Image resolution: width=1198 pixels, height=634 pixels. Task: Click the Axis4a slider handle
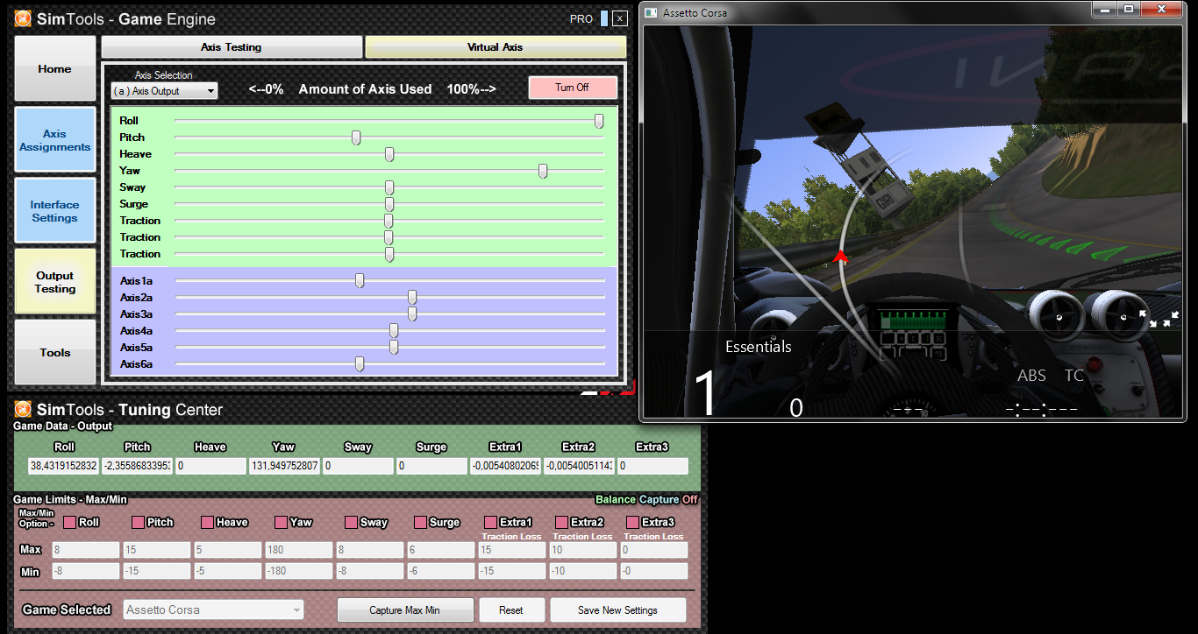(394, 330)
